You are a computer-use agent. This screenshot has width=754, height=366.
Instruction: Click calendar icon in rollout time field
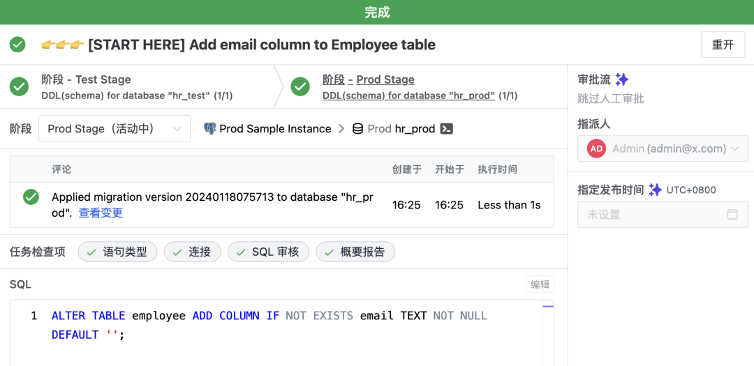pos(732,214)
